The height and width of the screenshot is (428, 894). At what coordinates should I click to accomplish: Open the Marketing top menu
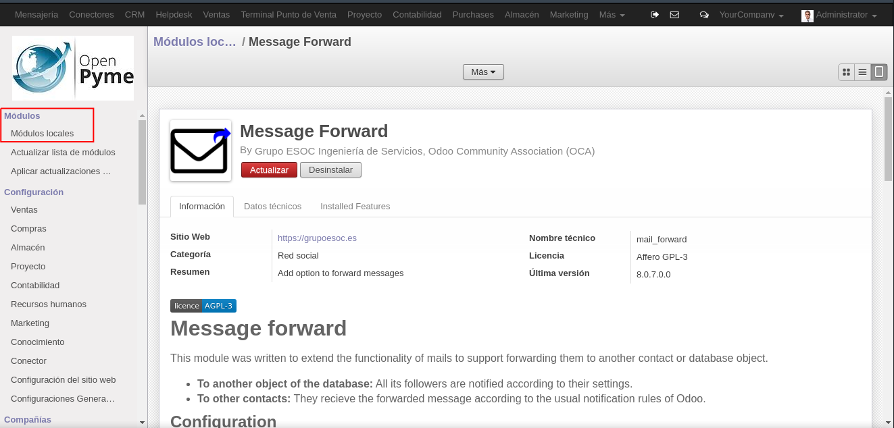(x=569, y=15)
